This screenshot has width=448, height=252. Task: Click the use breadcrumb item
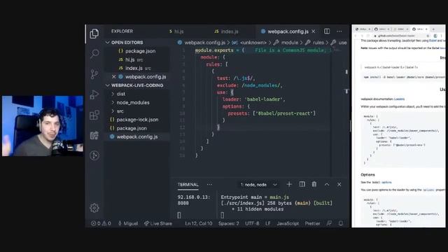[x=342, y=43]
